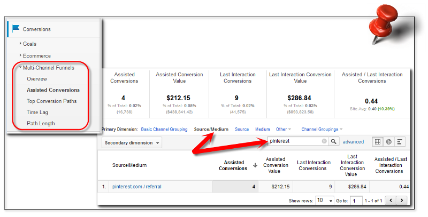428x217 pixels.
Task: Open the Secondary dimension dropdown
Action: 132,143
